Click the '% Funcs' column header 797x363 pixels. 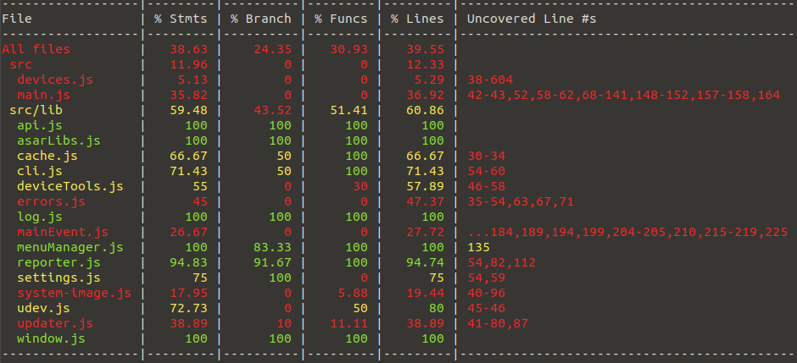point(341,19)
